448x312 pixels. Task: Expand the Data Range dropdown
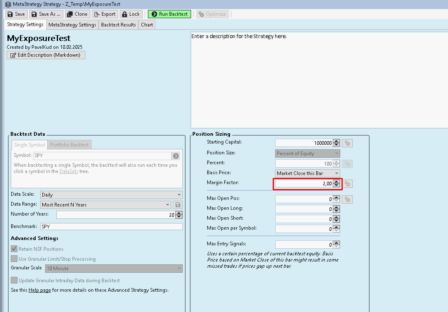point(105,205)
